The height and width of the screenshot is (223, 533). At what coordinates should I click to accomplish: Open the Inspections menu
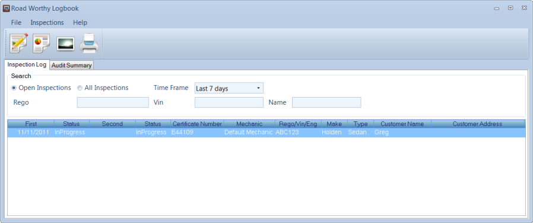click(47, 22)
